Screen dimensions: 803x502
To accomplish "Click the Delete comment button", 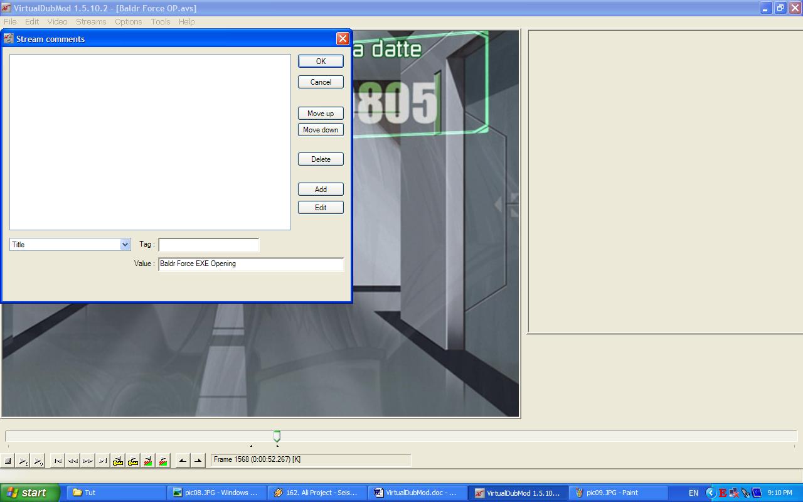I will [x=321, y=159].
